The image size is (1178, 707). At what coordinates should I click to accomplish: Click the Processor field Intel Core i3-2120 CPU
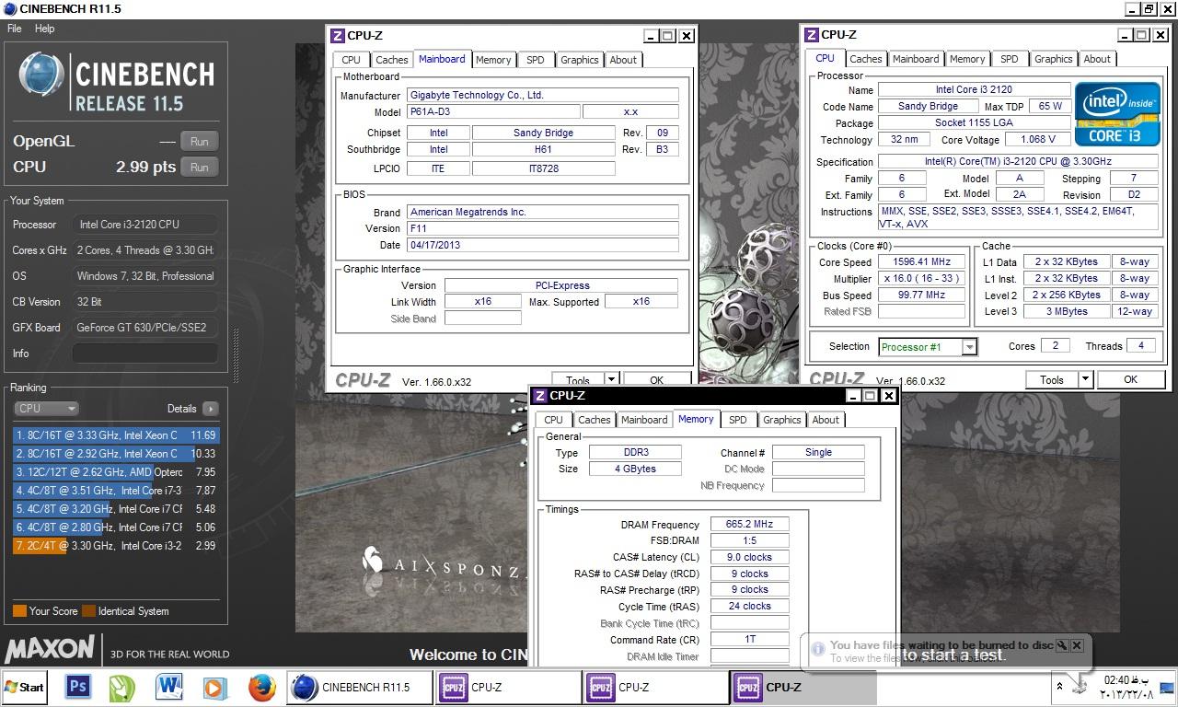click(145, 225)
